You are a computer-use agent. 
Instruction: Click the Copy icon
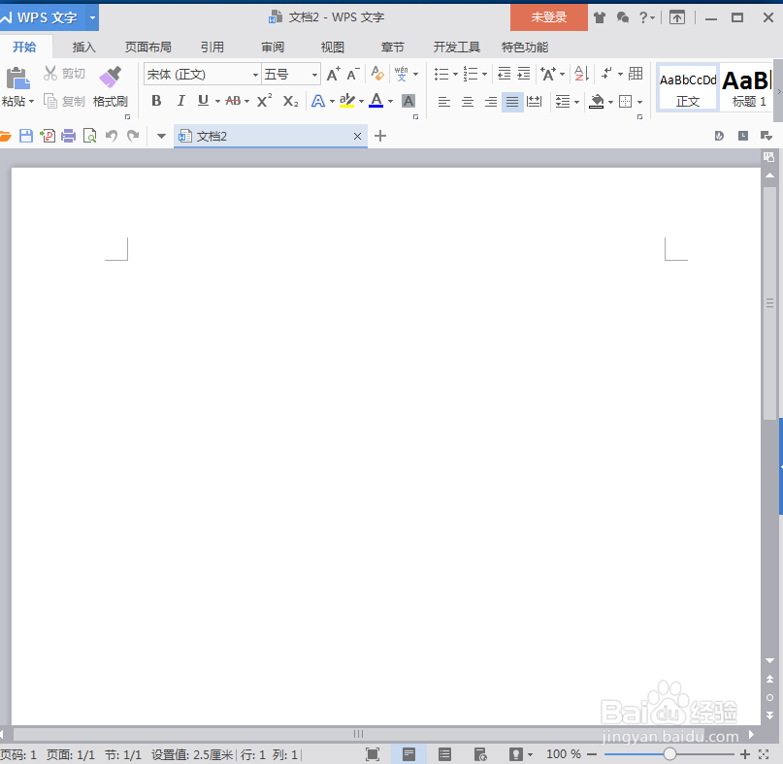(x=49, y=101)
